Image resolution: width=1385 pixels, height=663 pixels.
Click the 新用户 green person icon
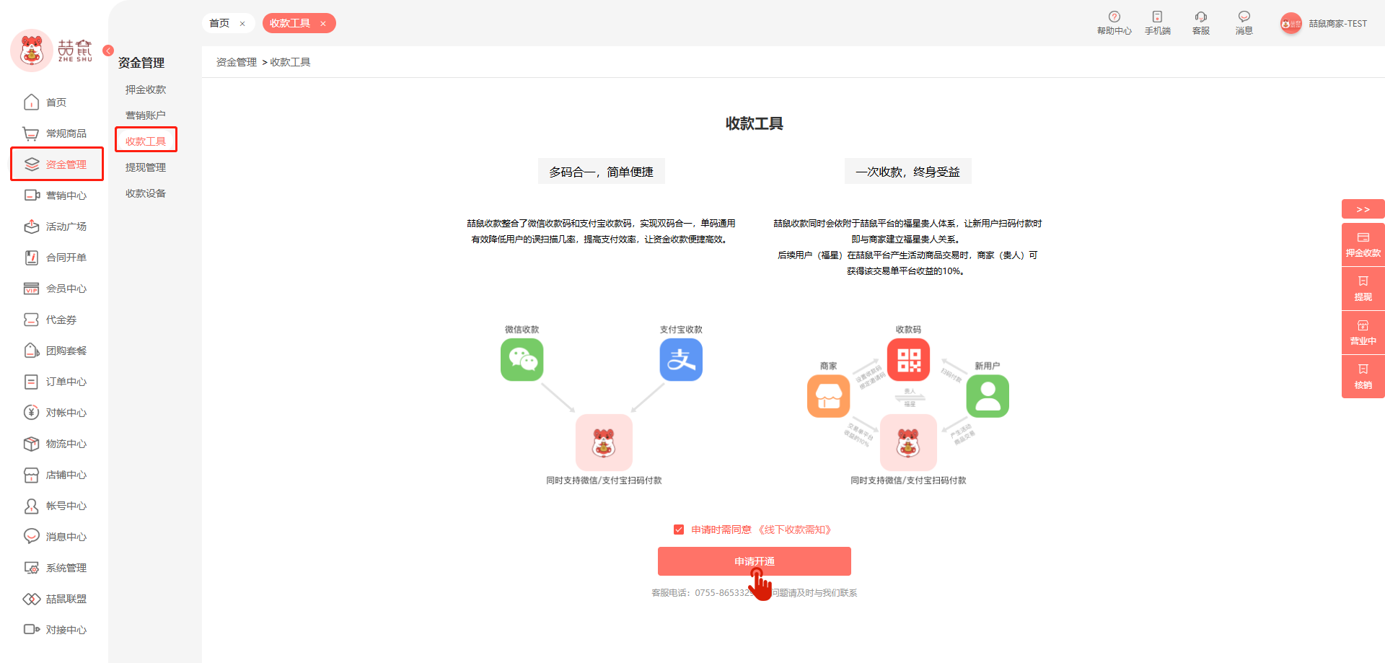[x=988, y=396]
